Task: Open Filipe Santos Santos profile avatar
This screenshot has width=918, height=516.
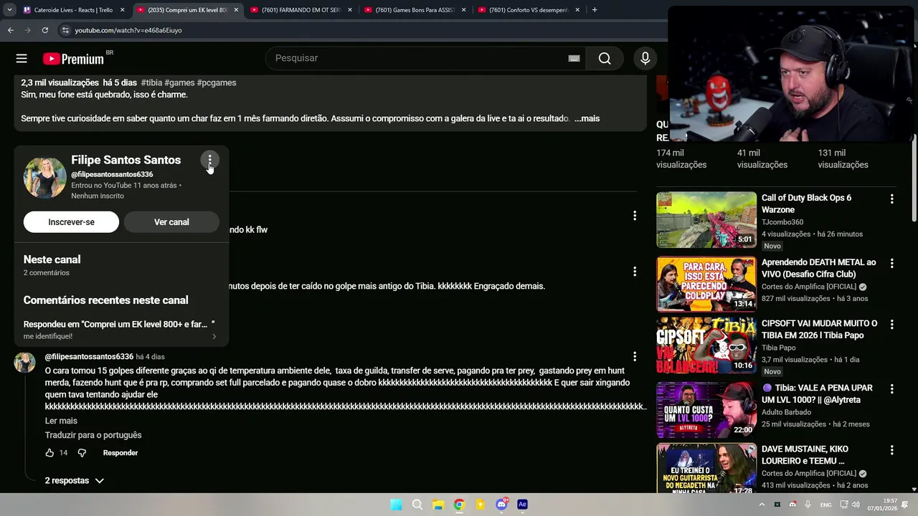Action: pos(45,176)
